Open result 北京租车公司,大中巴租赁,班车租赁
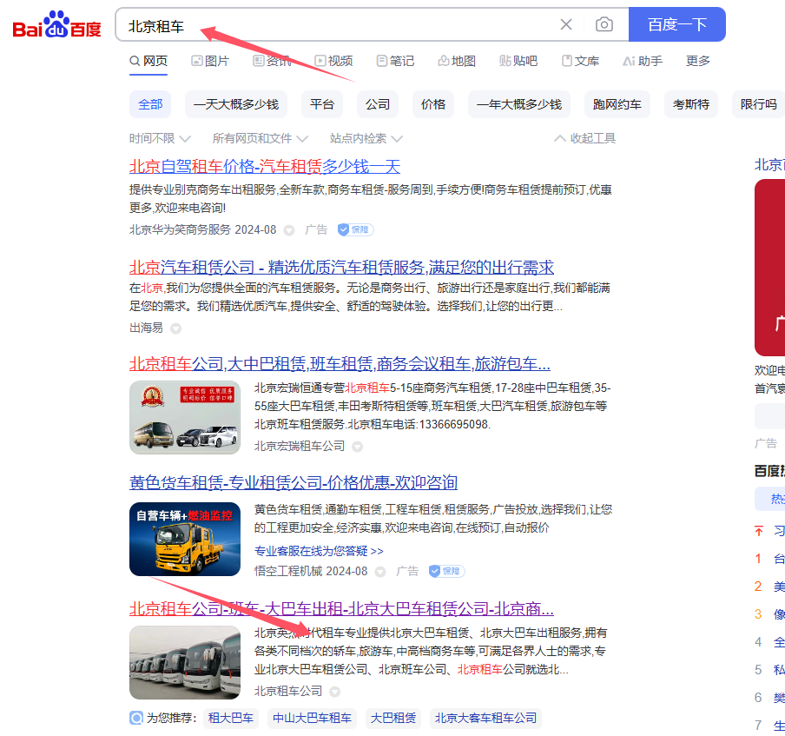The image size is (785, 736). [340, 364]
